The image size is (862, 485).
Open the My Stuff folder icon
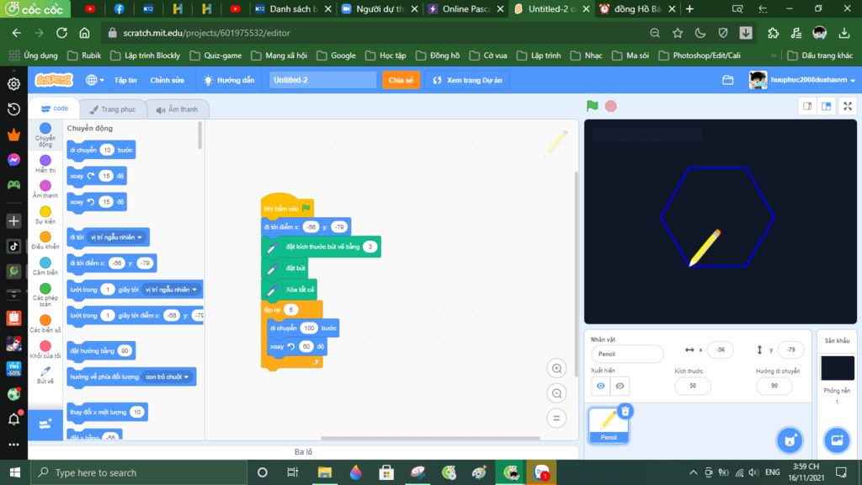click(727, 80)
